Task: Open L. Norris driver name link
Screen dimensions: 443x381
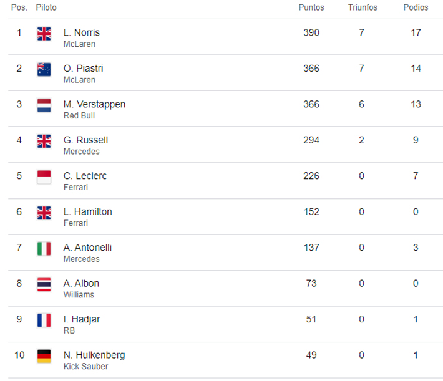Action: (x=81, y=32)
